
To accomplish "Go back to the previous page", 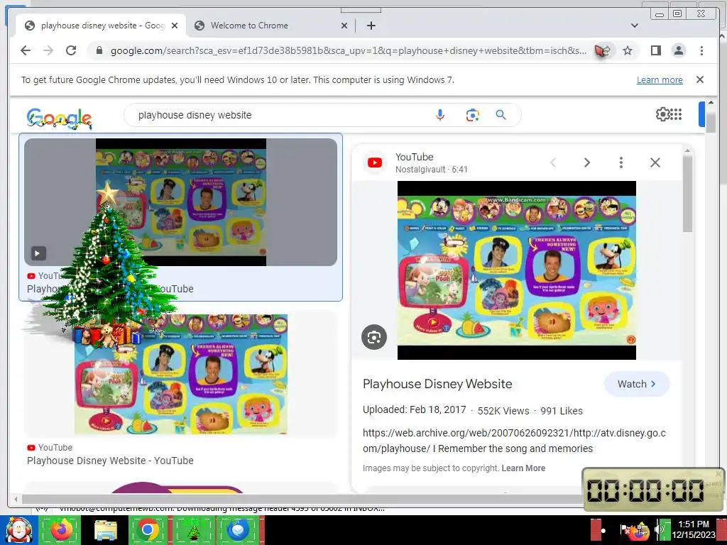I will pos(26,50).
